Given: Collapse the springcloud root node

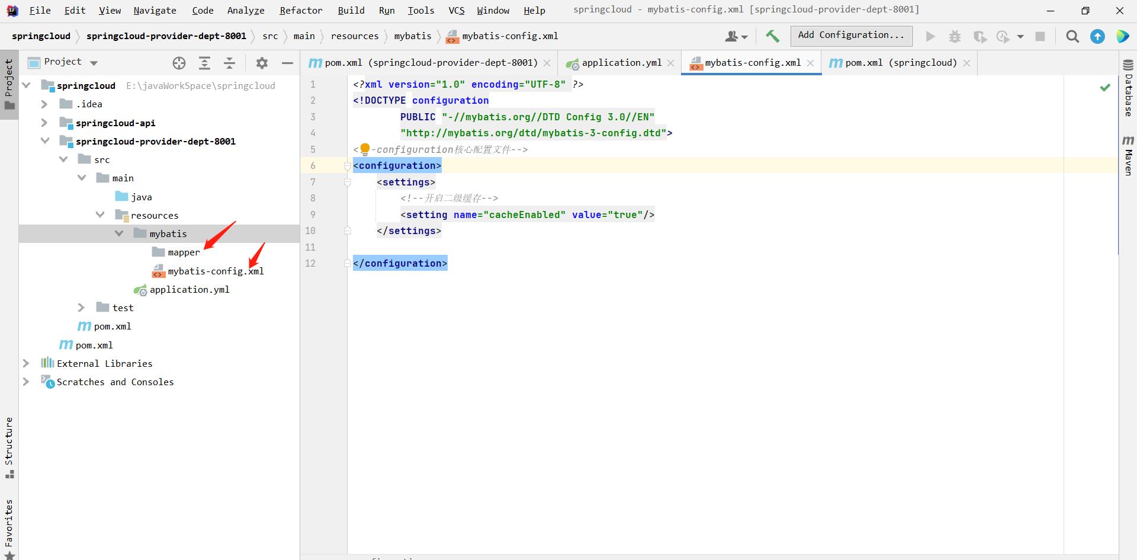Looking at the screenshot, I should point(26,85).
